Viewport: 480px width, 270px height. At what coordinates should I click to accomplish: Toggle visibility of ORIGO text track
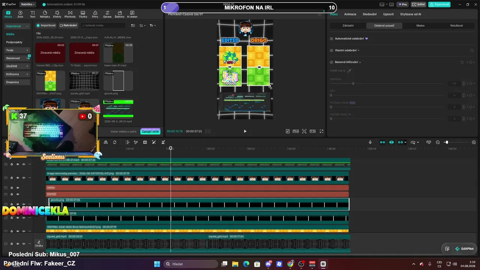(x=18, y=187)
